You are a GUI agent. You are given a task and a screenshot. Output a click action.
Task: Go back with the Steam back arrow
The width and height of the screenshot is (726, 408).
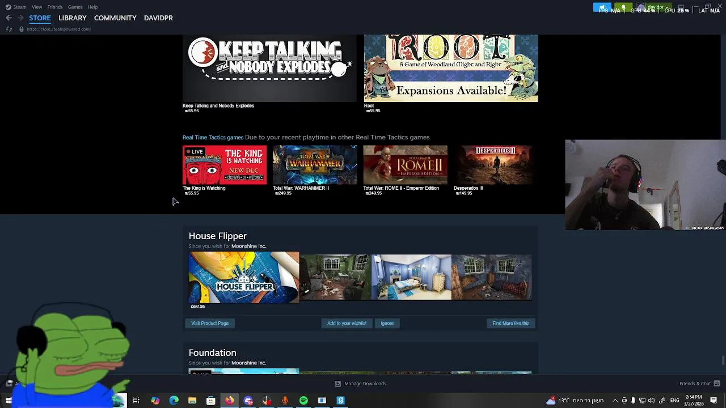click(9, 18)
